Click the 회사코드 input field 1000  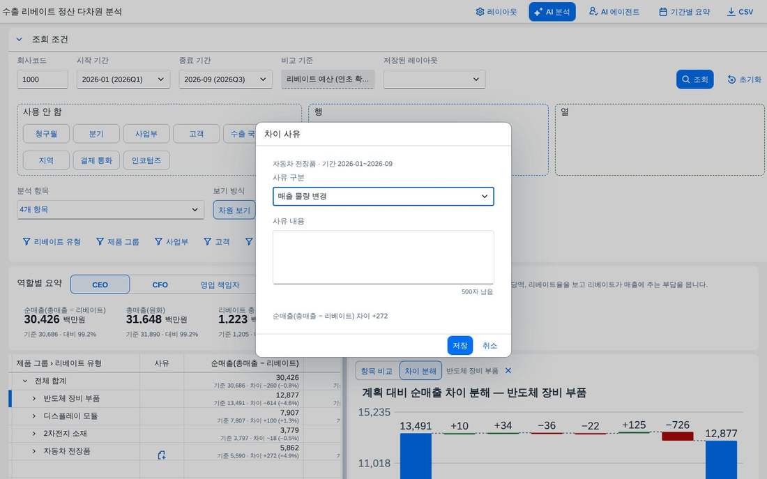pyautogui.click(x=43, y=79)
